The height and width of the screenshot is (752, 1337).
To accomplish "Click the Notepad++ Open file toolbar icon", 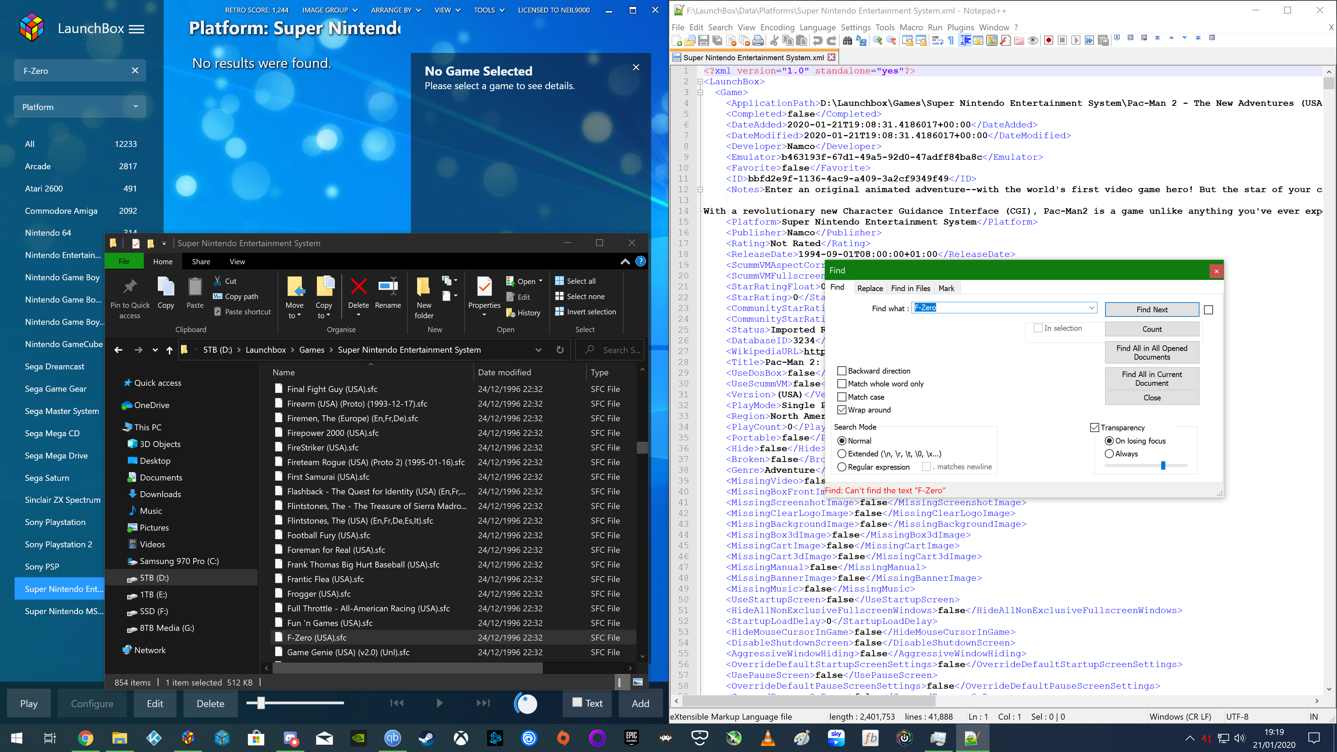I will click(x=690, y=40).
